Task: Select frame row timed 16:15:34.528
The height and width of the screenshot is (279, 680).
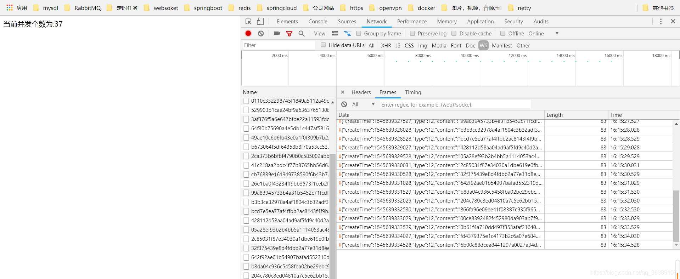Action: (505, 245)
